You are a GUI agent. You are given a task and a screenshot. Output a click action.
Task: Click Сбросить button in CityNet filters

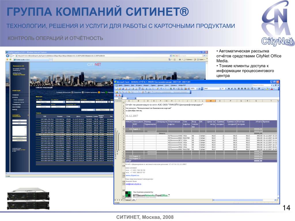[103, 110]
